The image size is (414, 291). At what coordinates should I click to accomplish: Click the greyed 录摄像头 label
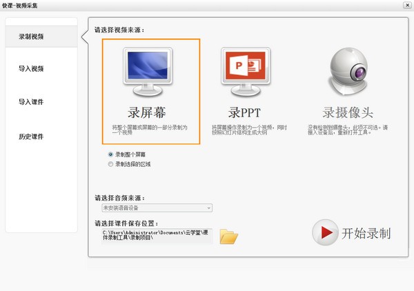[x=351, y=112]
